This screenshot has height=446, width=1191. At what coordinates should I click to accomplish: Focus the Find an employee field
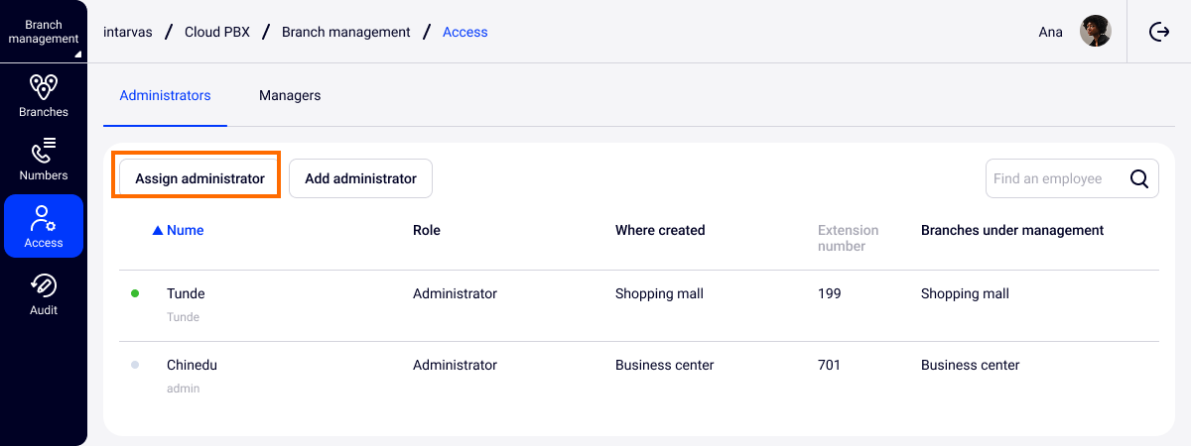(1054, 179)
